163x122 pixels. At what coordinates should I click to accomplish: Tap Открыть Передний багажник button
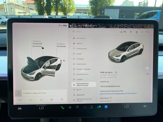coord(37,43)
